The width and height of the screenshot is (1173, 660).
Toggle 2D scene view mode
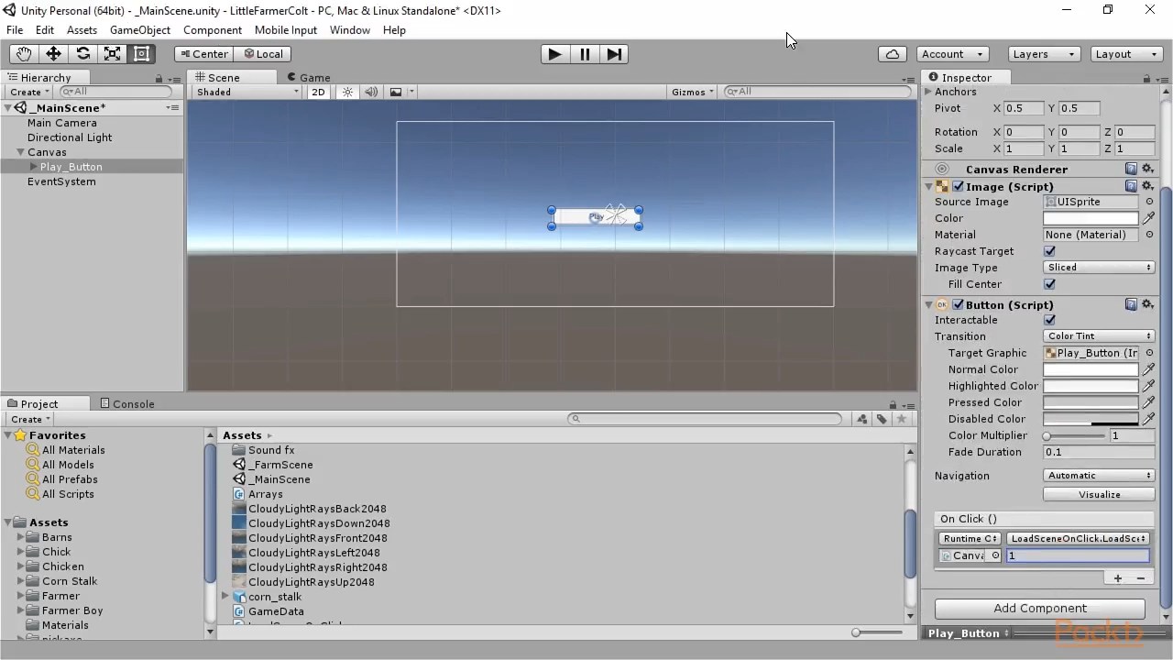click(x=318, y=92)
